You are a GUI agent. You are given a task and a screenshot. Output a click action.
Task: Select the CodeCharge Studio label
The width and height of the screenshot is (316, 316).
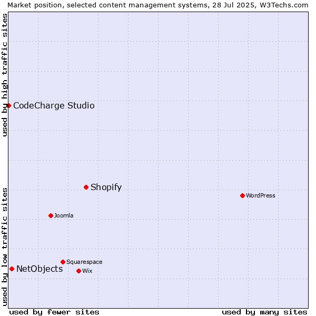click(54, 106)
